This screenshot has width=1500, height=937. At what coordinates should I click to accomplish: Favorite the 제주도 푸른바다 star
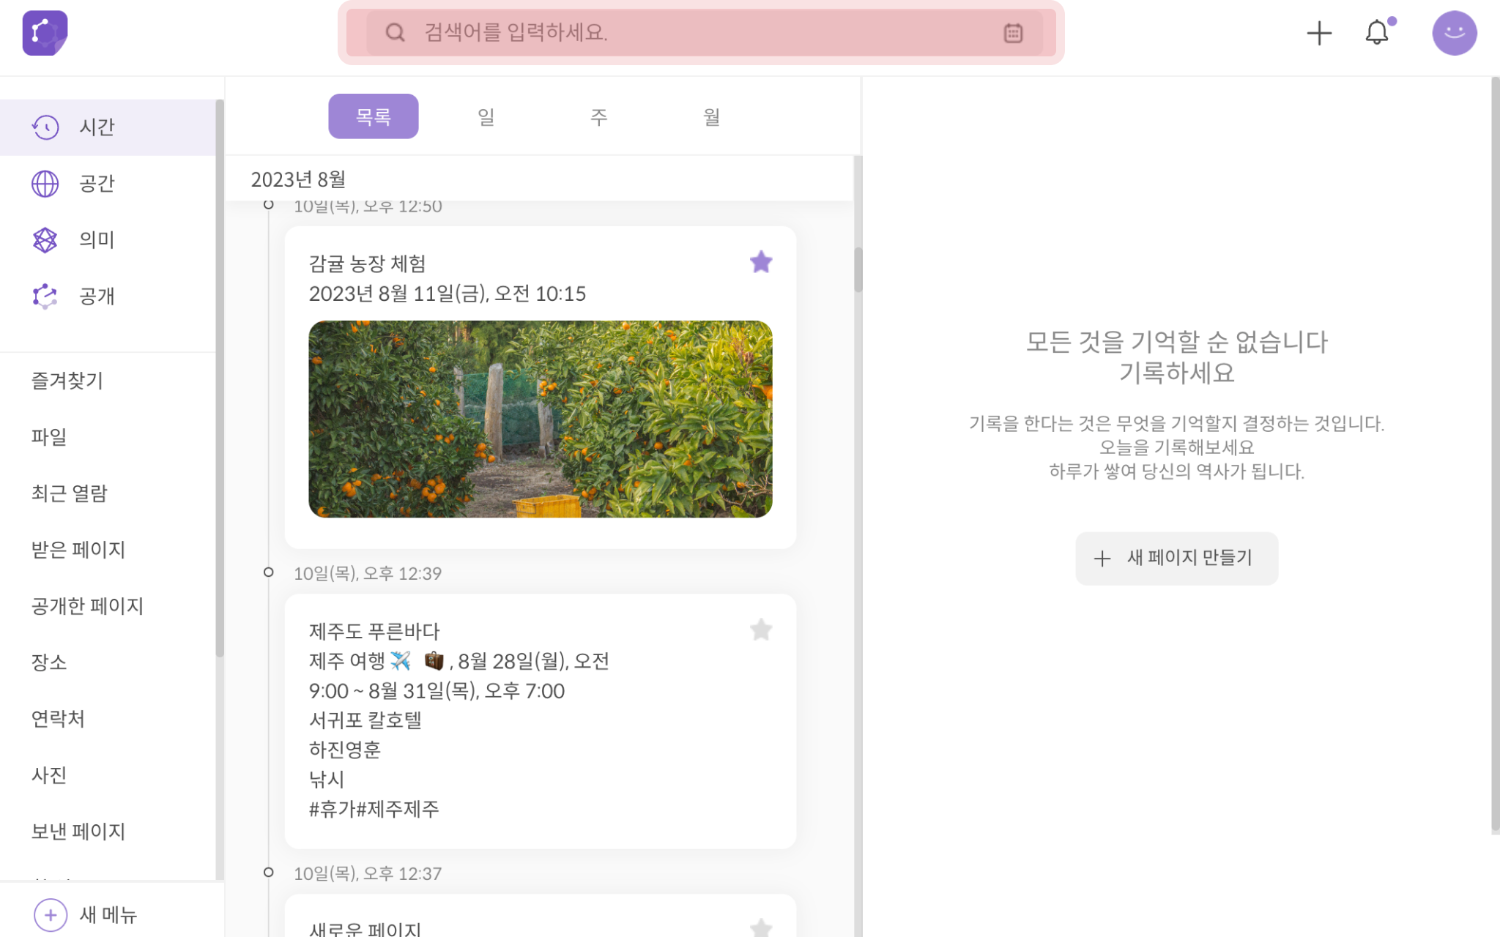[761, 630]
